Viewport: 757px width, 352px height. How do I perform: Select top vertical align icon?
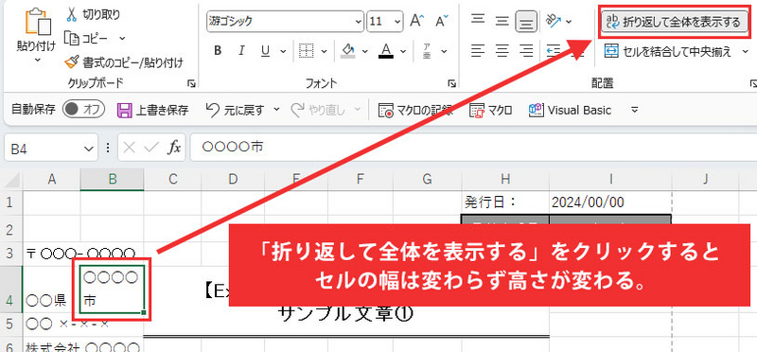[478, 20]
